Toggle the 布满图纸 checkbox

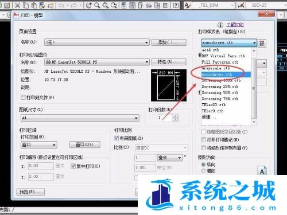117,138
